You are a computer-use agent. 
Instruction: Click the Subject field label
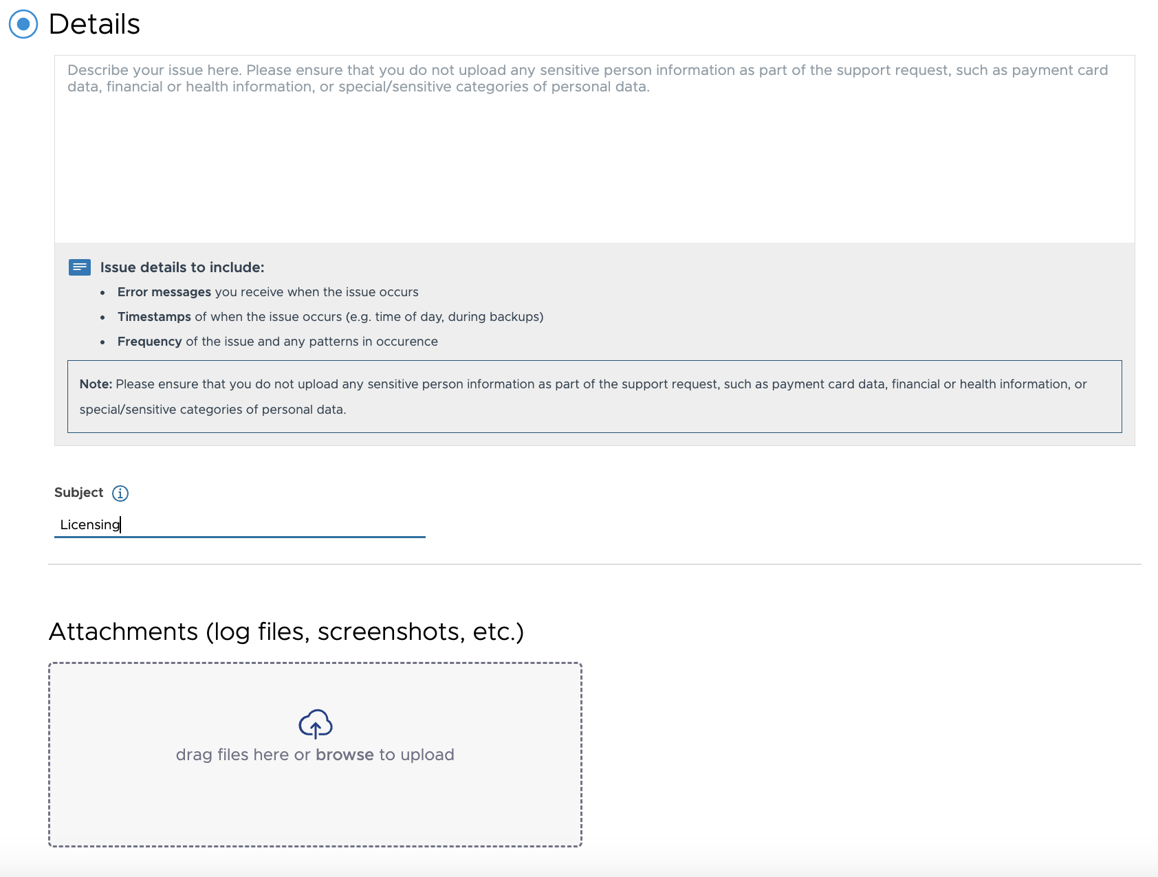78,493
